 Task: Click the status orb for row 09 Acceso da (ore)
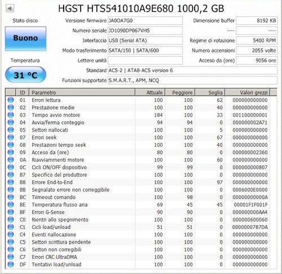11,152
